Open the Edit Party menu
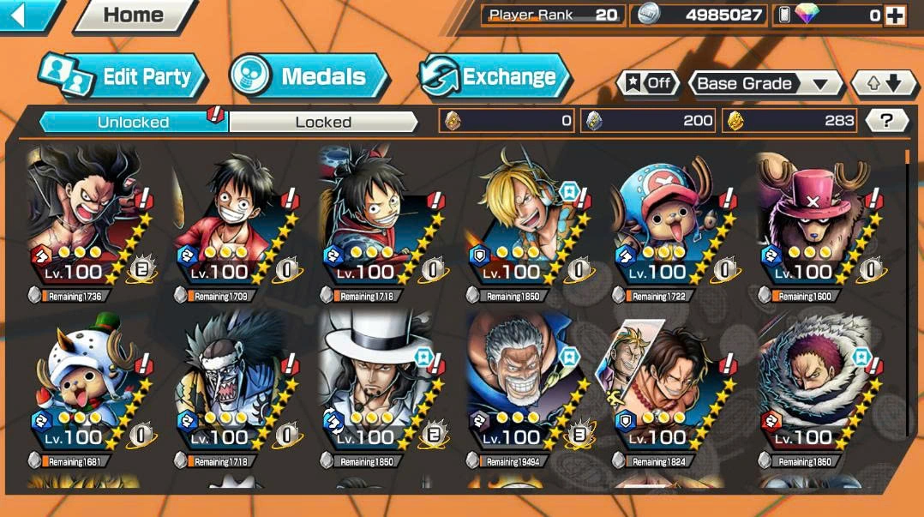The image size is (924, 517). coord(122,76)
